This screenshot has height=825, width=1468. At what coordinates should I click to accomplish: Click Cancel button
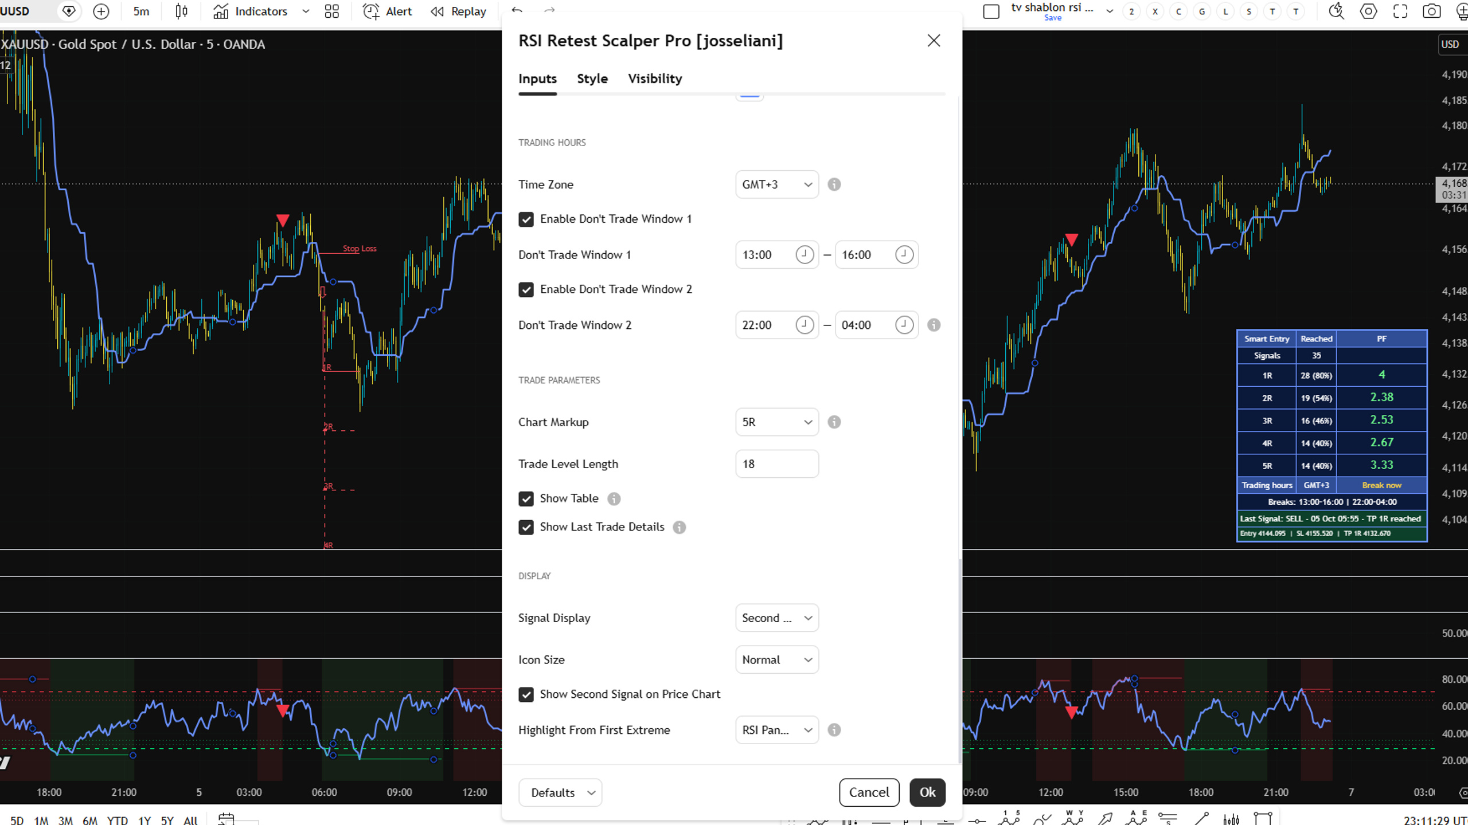869,792
